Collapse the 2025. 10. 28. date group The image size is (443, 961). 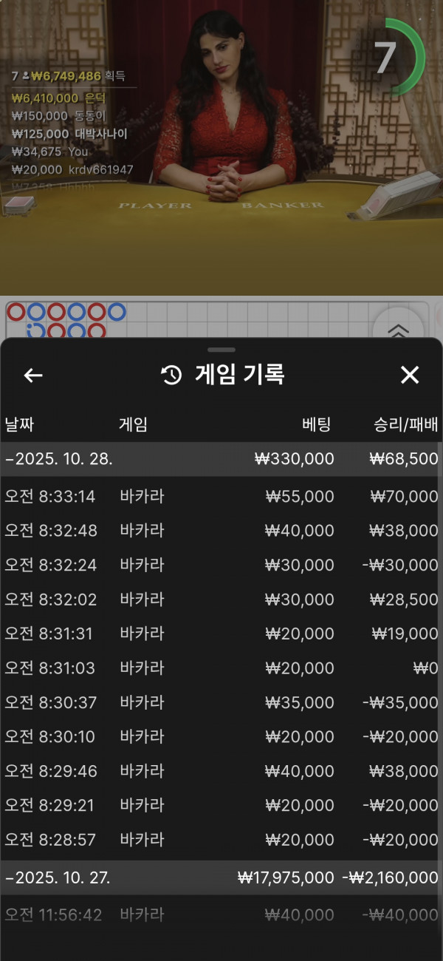coord(59,459)
